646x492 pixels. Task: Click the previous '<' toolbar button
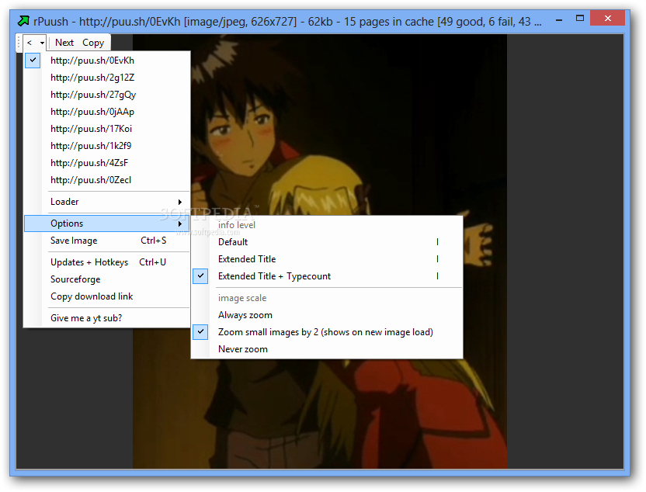click(x=30, y=43)
